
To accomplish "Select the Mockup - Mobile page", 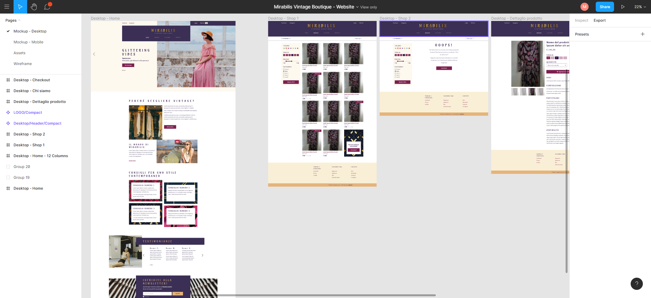I will pyautogui.click(x=28, y=42).
